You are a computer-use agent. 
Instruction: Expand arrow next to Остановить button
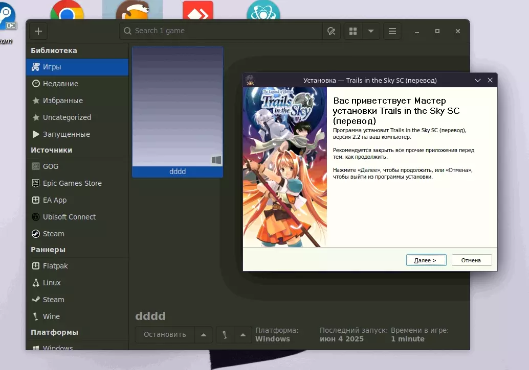[203, 335]
